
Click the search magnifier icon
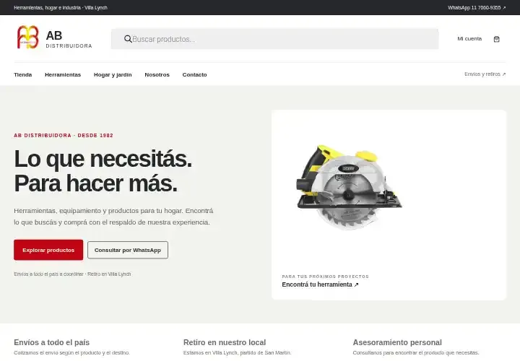pos(128,39)
